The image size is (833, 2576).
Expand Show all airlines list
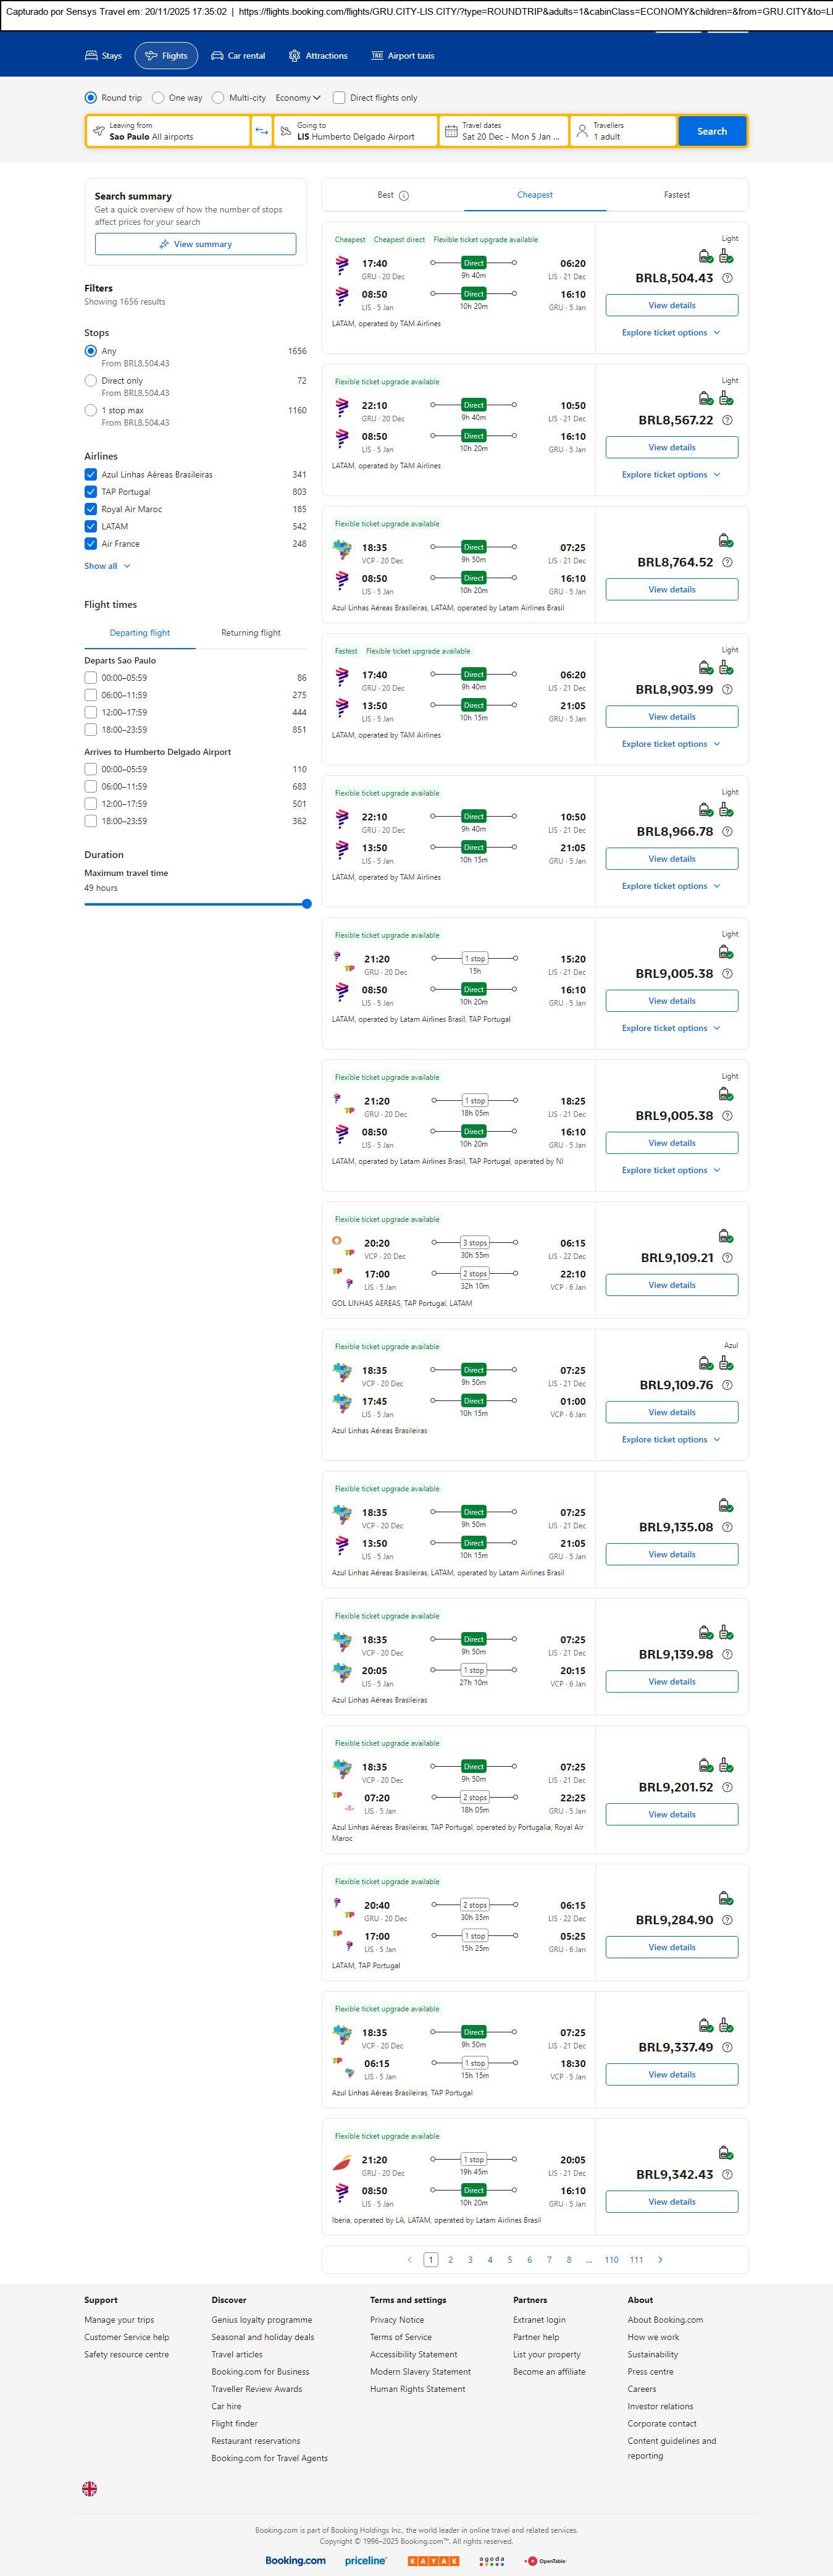[x=107, y=566]
